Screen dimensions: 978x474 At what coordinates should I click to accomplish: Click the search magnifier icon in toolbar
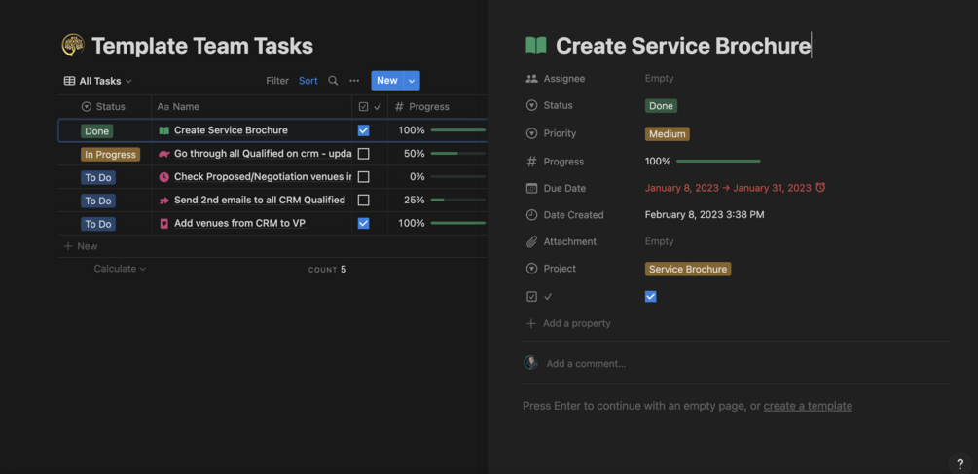(333, 81)
